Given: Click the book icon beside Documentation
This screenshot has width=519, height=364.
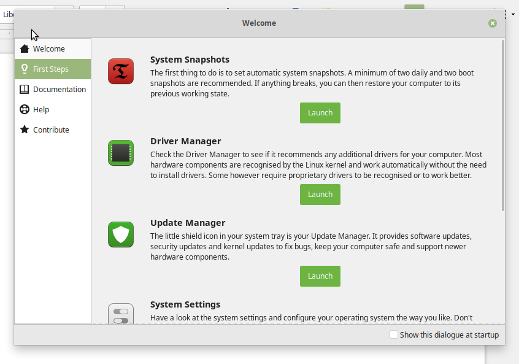Looking at the screenshot, I should [x=25, y=90].
